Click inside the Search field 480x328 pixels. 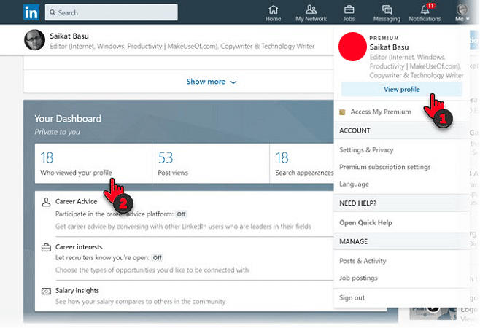111,12
